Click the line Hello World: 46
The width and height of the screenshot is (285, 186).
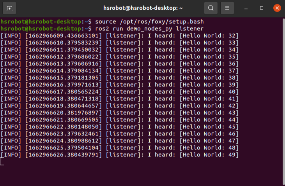pyautogui.click(x=119, y=134)
